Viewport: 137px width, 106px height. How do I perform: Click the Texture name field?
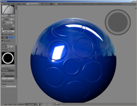[4, 66]
